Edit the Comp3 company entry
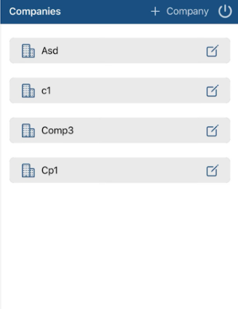Viewport: 238px width, 309px height. (212, 130)
